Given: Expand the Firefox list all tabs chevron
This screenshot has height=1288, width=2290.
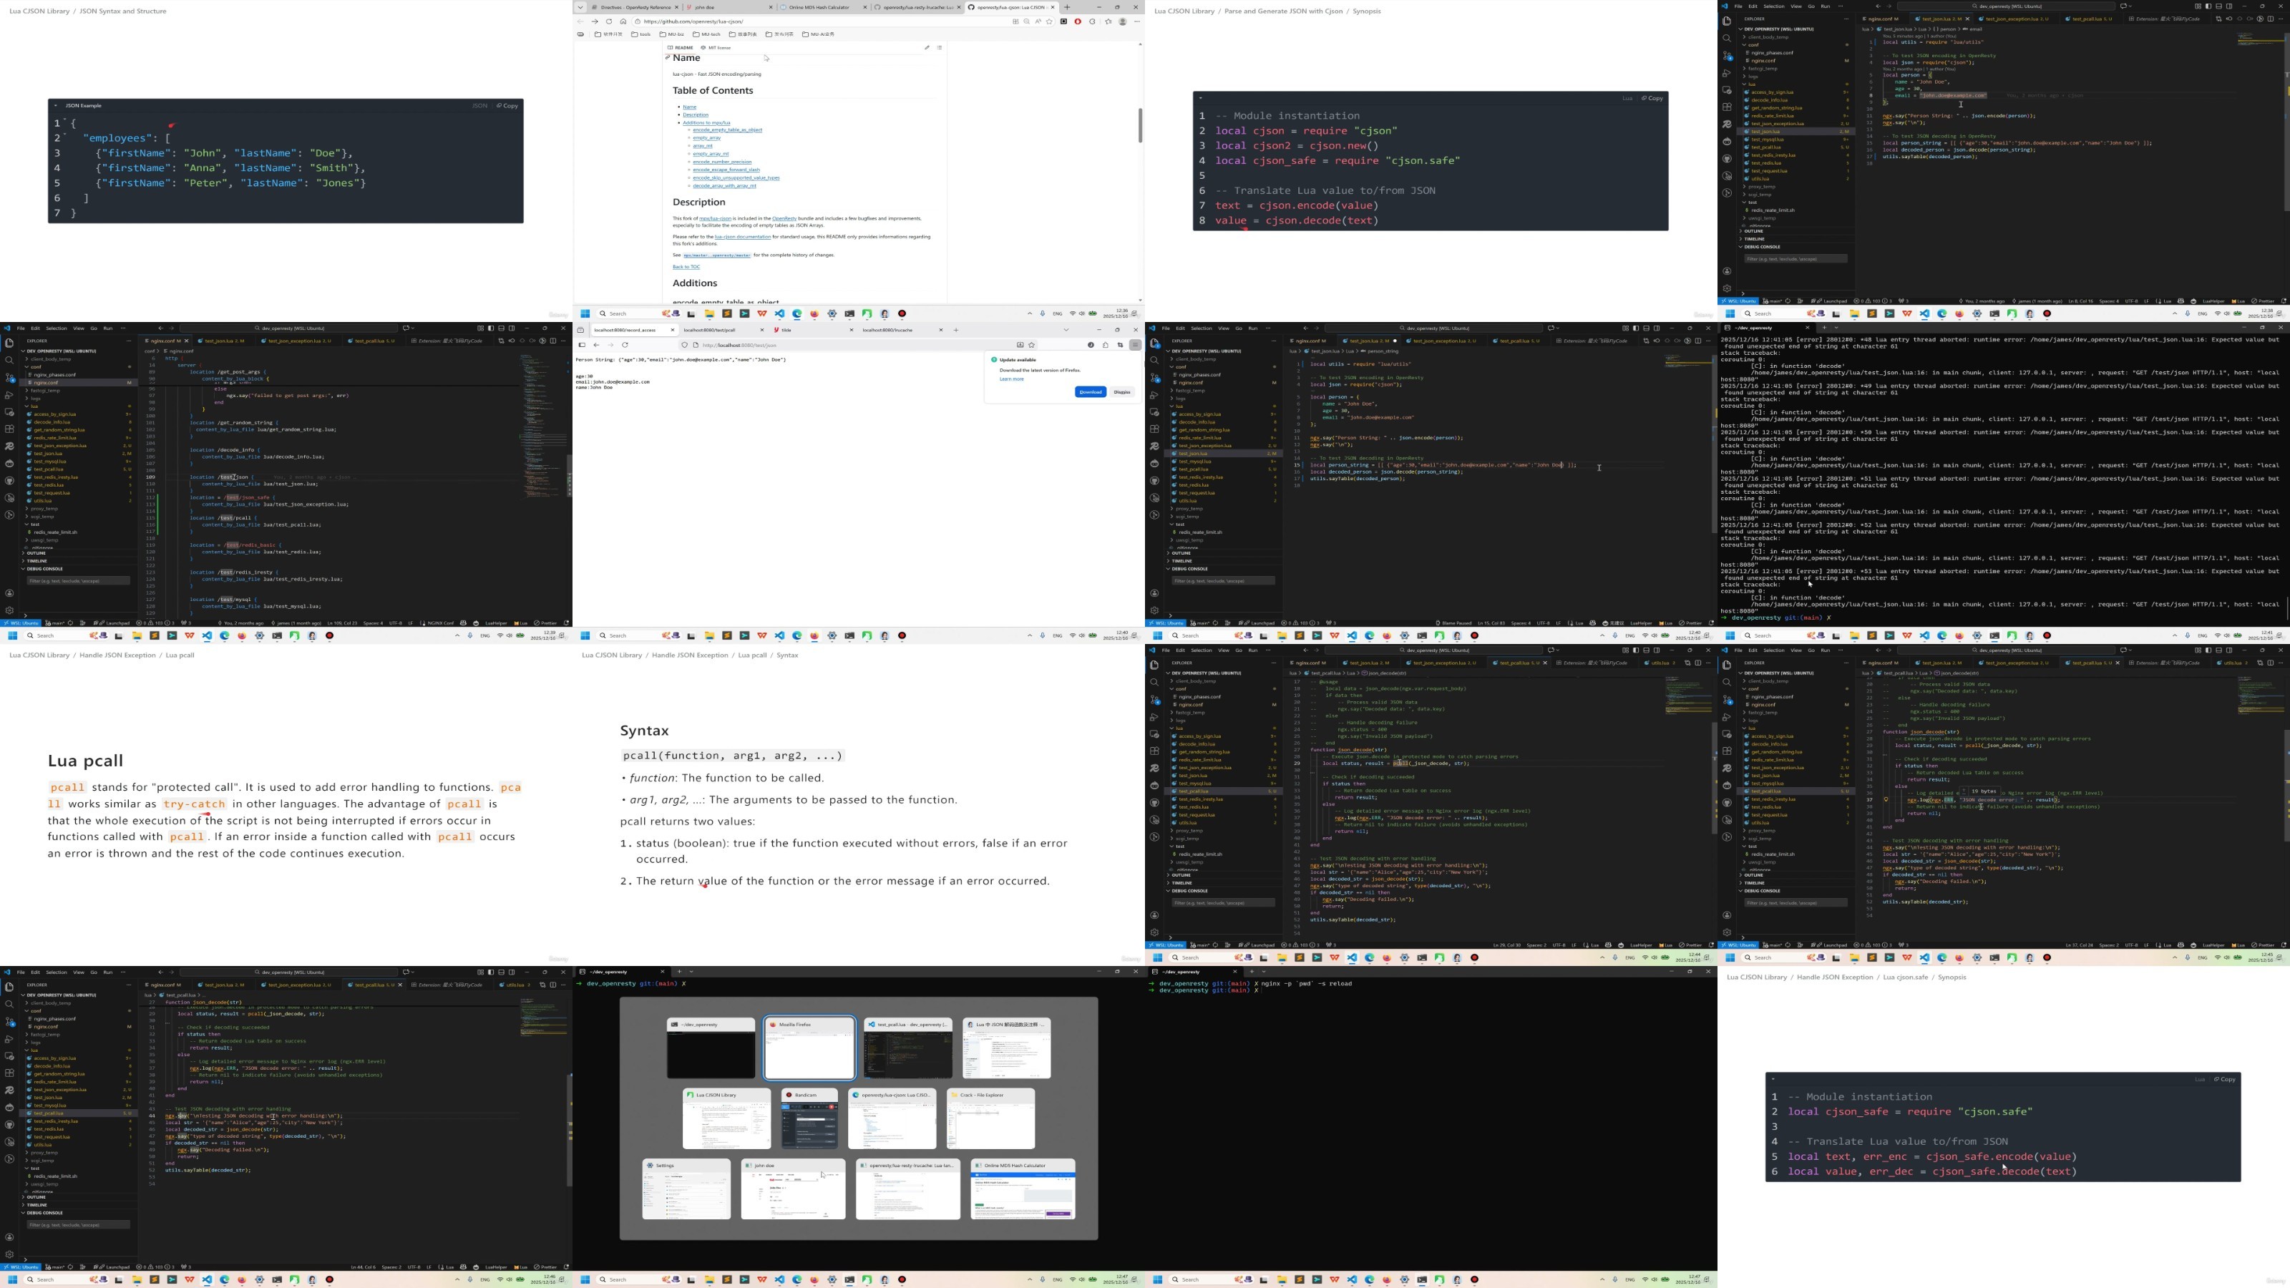Looking at the screenshot, I should [x=1066, y=330].
